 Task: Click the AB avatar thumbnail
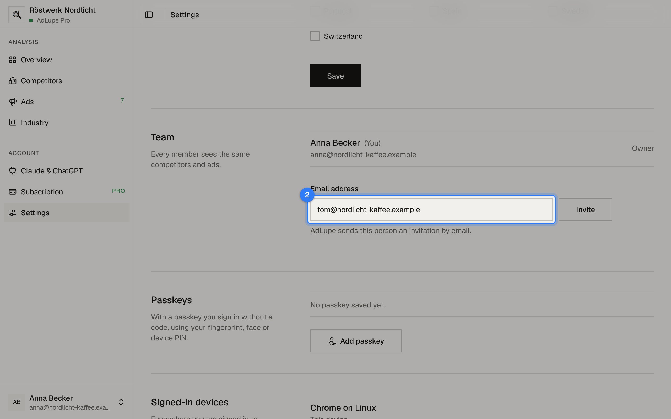coord(17,402)
